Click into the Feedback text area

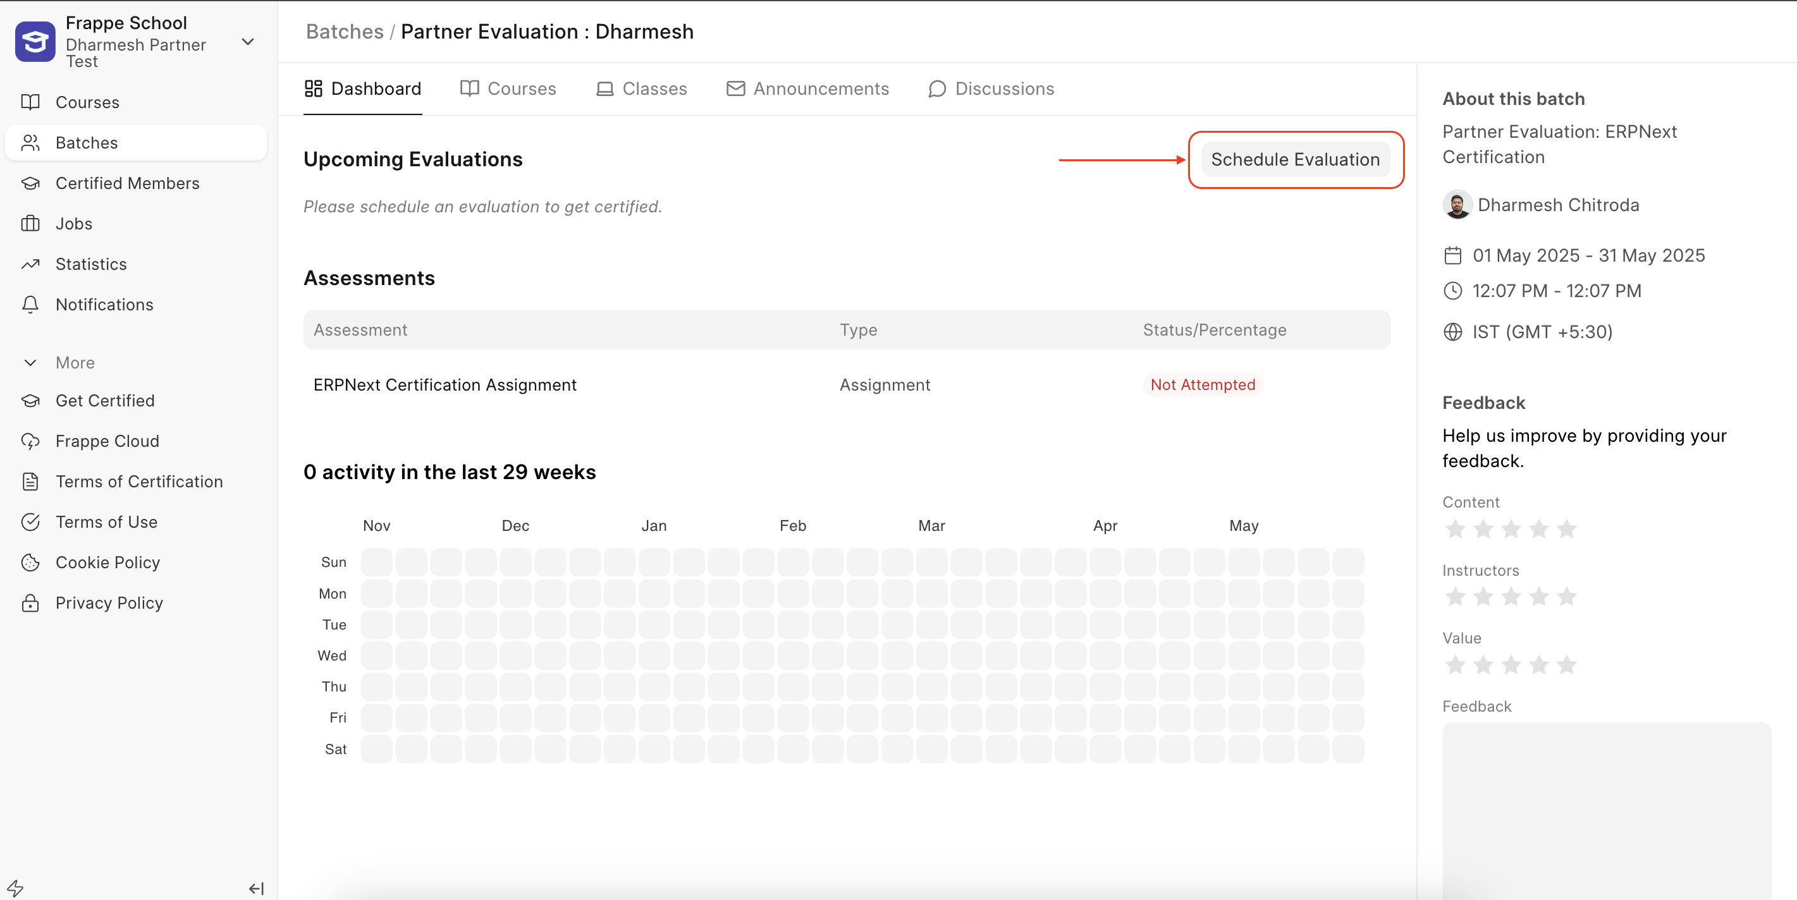pyautogui.click(x=1607, y=811)
